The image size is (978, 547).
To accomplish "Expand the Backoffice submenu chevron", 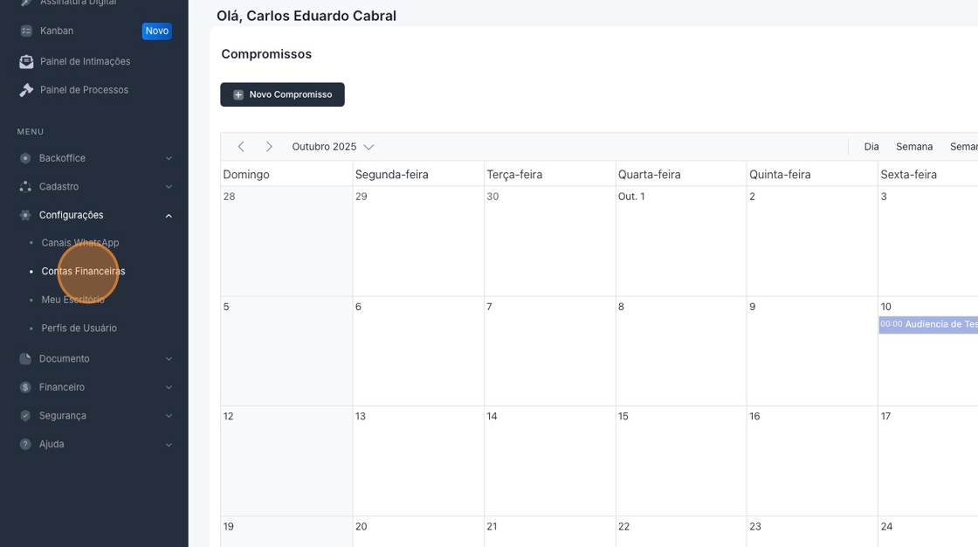I will [x=169, y=158].
